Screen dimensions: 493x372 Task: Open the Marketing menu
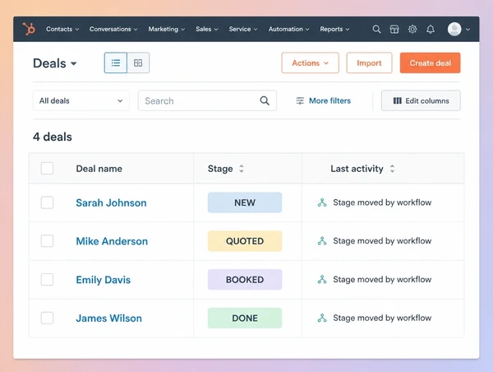167,29
